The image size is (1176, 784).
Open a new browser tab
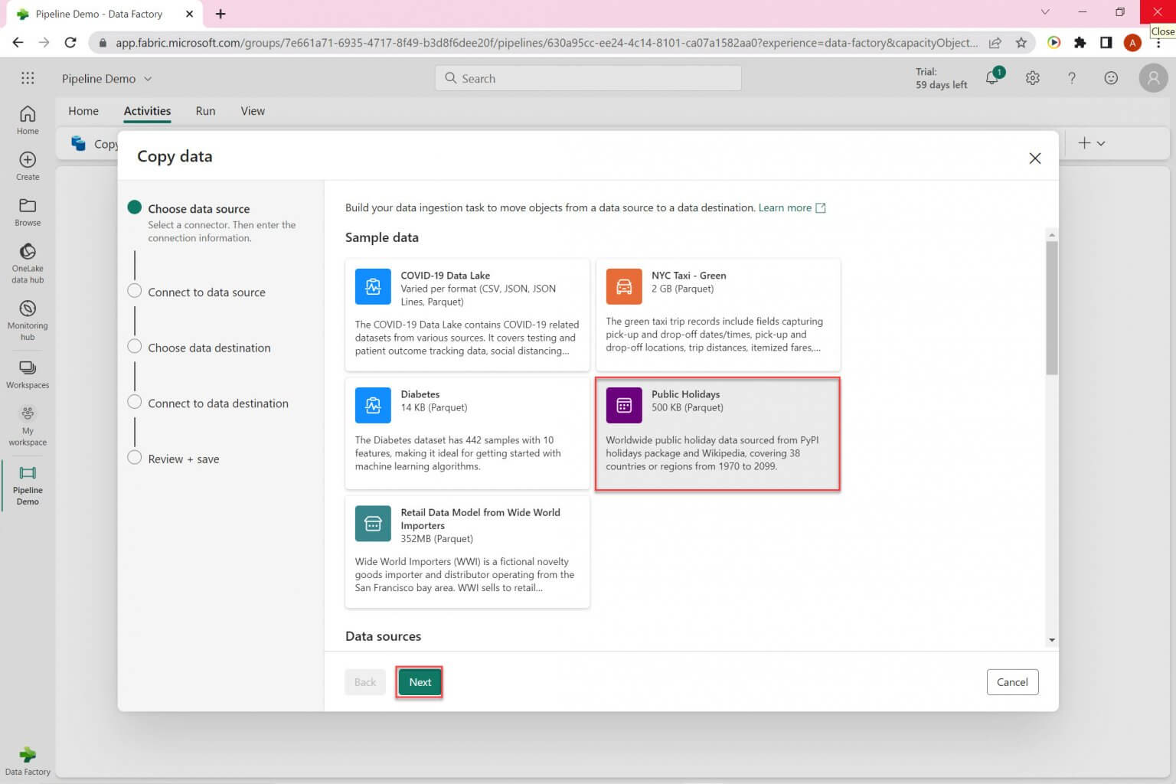click(220, 14)
